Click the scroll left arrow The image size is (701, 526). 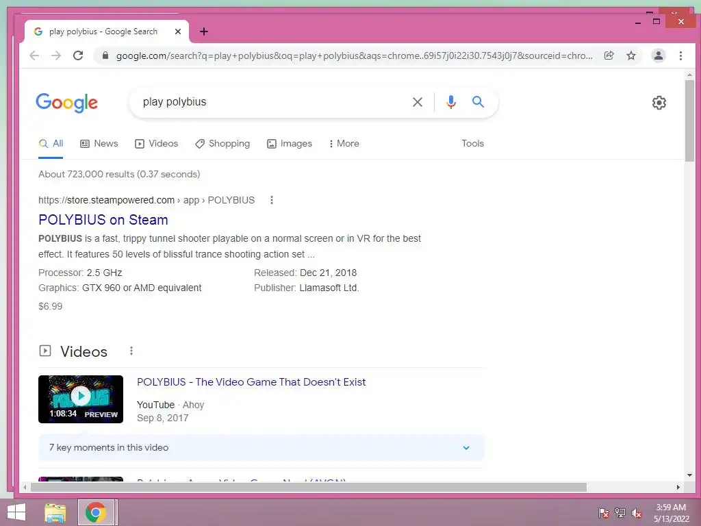tap(25, 487)
